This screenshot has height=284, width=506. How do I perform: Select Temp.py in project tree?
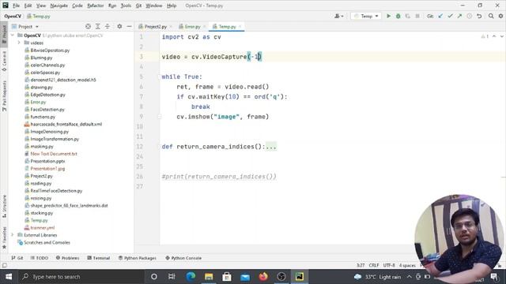39,220
